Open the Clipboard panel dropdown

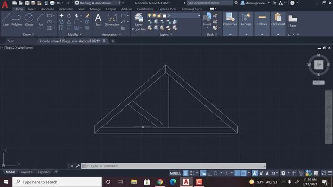pyautogui.click(x=278, y=35)
